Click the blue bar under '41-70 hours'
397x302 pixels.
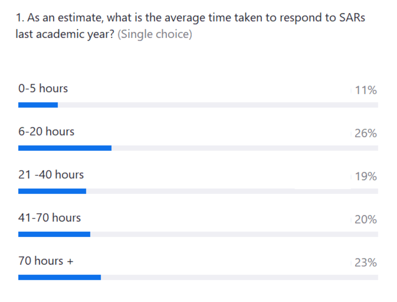(54, 234)
